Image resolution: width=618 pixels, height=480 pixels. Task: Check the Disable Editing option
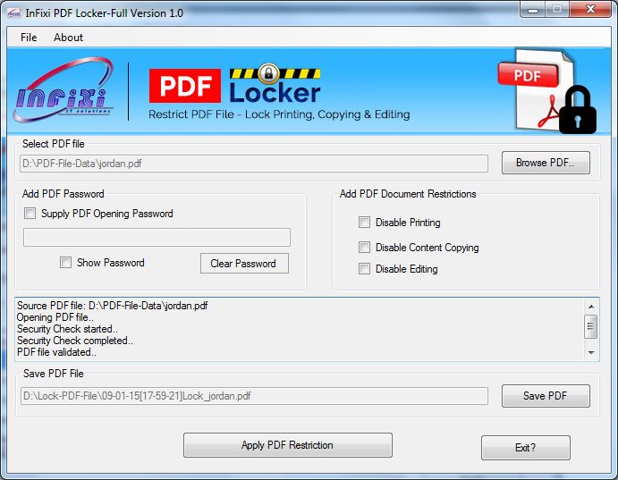[364, 269]
